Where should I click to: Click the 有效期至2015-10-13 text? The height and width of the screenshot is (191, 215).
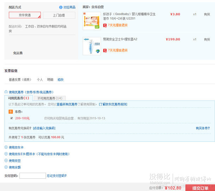tap(91, 118)
